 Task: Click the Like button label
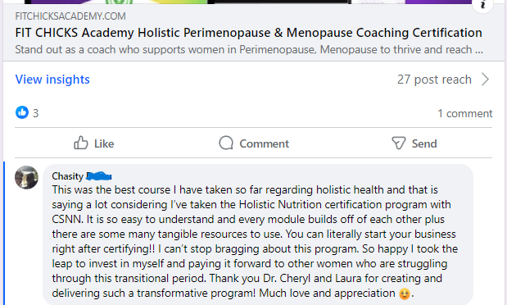pyautogui.click(x=104, y=143)
